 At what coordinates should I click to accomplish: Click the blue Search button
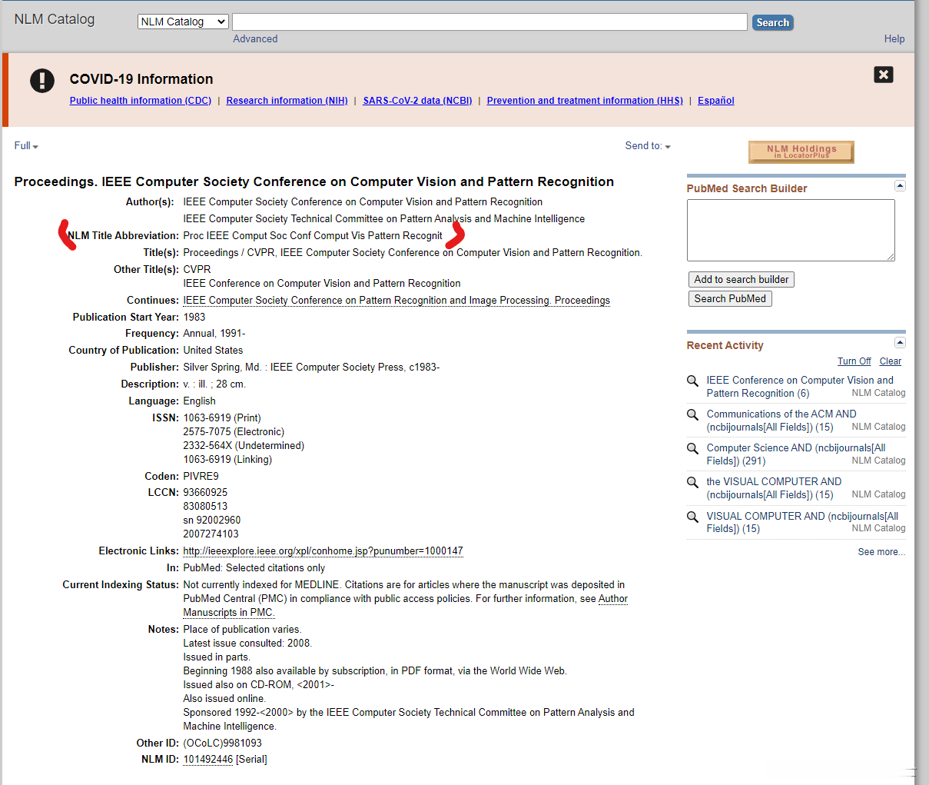[772, 22]
